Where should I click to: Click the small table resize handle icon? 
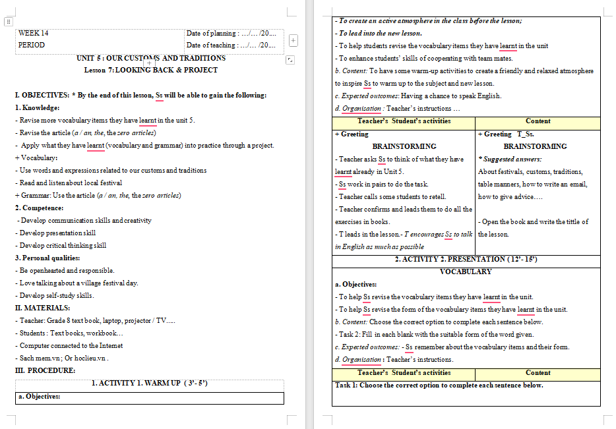290,60
